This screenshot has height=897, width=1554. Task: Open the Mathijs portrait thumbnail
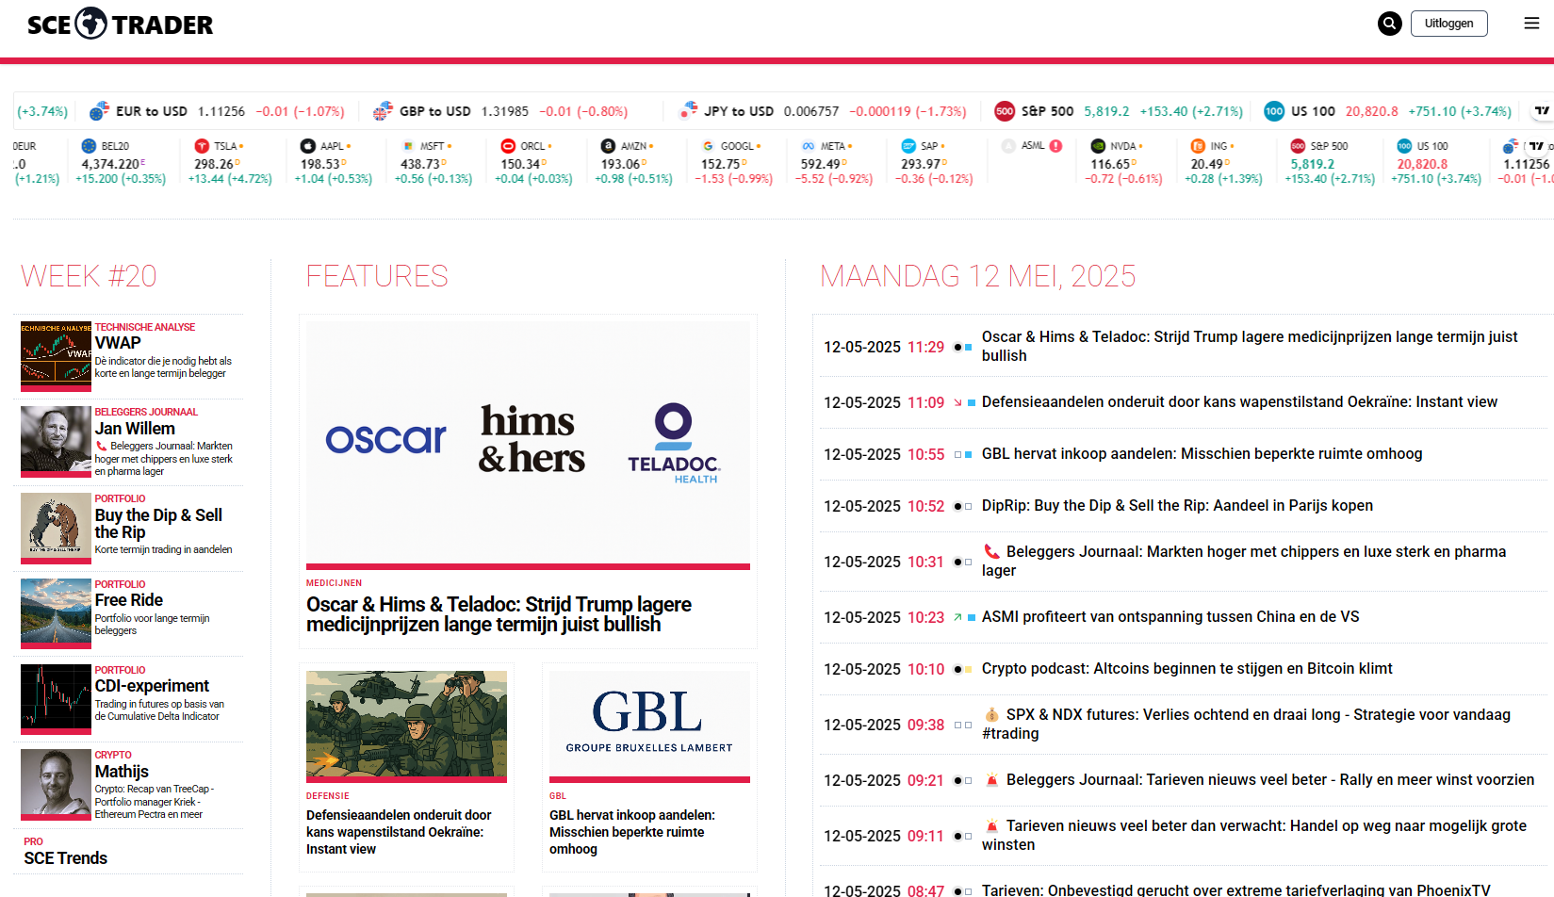click(56, 785)
